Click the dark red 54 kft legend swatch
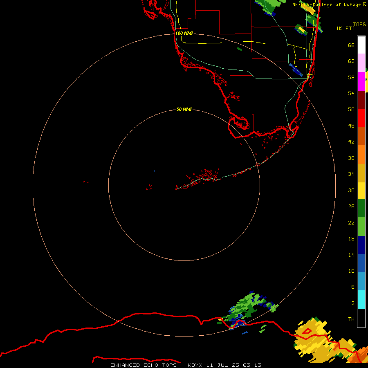 (x=361, y=99)
